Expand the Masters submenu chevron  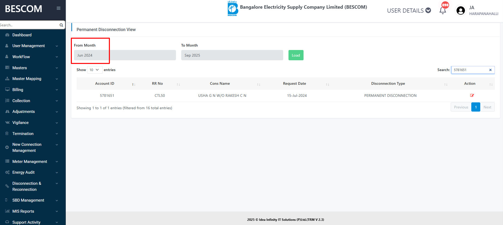click(x=57, y=68)
